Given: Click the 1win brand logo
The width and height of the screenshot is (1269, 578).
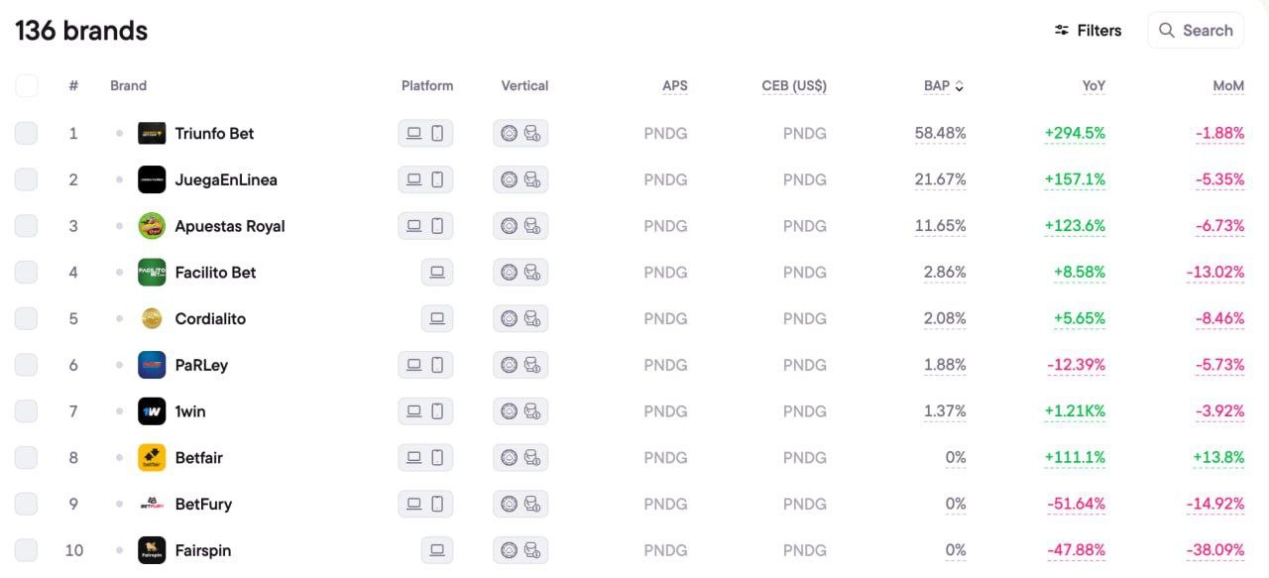Looking at the screenshot, I should point(152,411).
